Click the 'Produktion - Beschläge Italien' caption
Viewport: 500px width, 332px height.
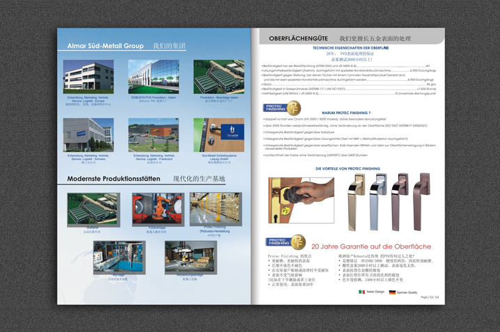pos(219,97)
